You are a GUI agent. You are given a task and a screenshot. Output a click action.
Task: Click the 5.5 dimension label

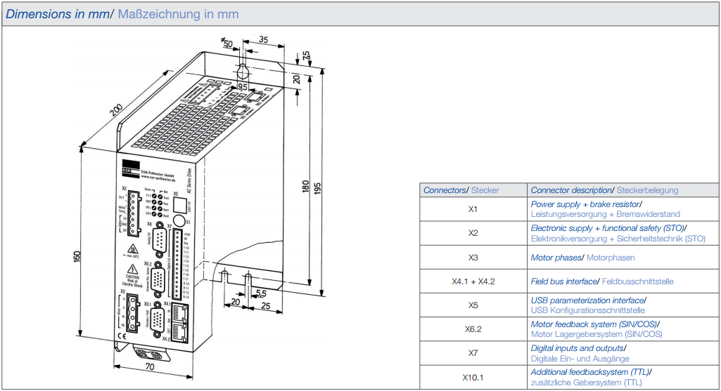[x=261, y=293]
